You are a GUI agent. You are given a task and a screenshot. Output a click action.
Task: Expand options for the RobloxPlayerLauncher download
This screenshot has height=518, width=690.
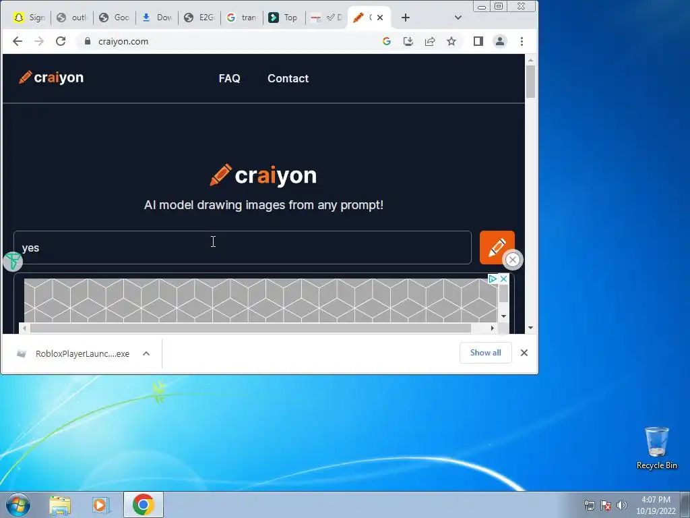146,353
